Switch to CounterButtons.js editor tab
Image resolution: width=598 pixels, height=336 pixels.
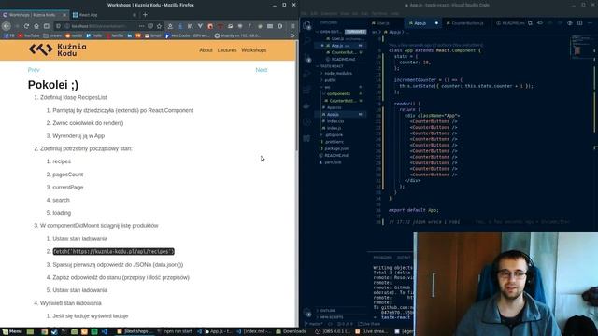click(x=467, y=23)
